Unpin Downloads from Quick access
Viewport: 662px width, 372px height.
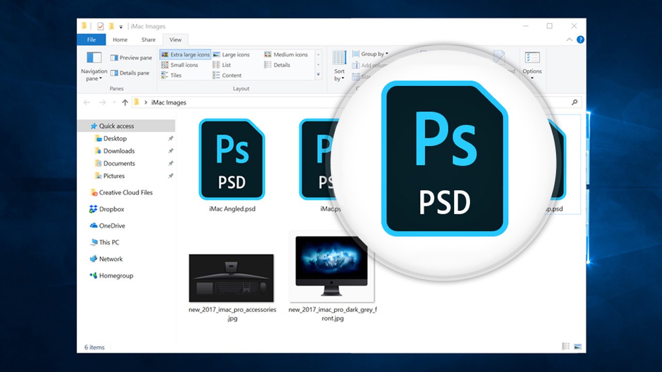pyautogui.click(x=170, y=151)
